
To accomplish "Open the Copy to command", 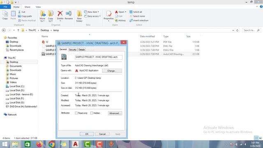I will (x=51, y=16).
